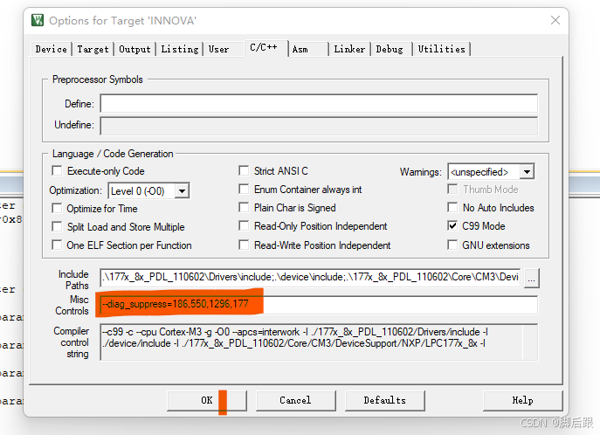The image size is (600, 435).
Task: Click the Misc Controls field
Action: pyautogui.click(x=319, y=305)
